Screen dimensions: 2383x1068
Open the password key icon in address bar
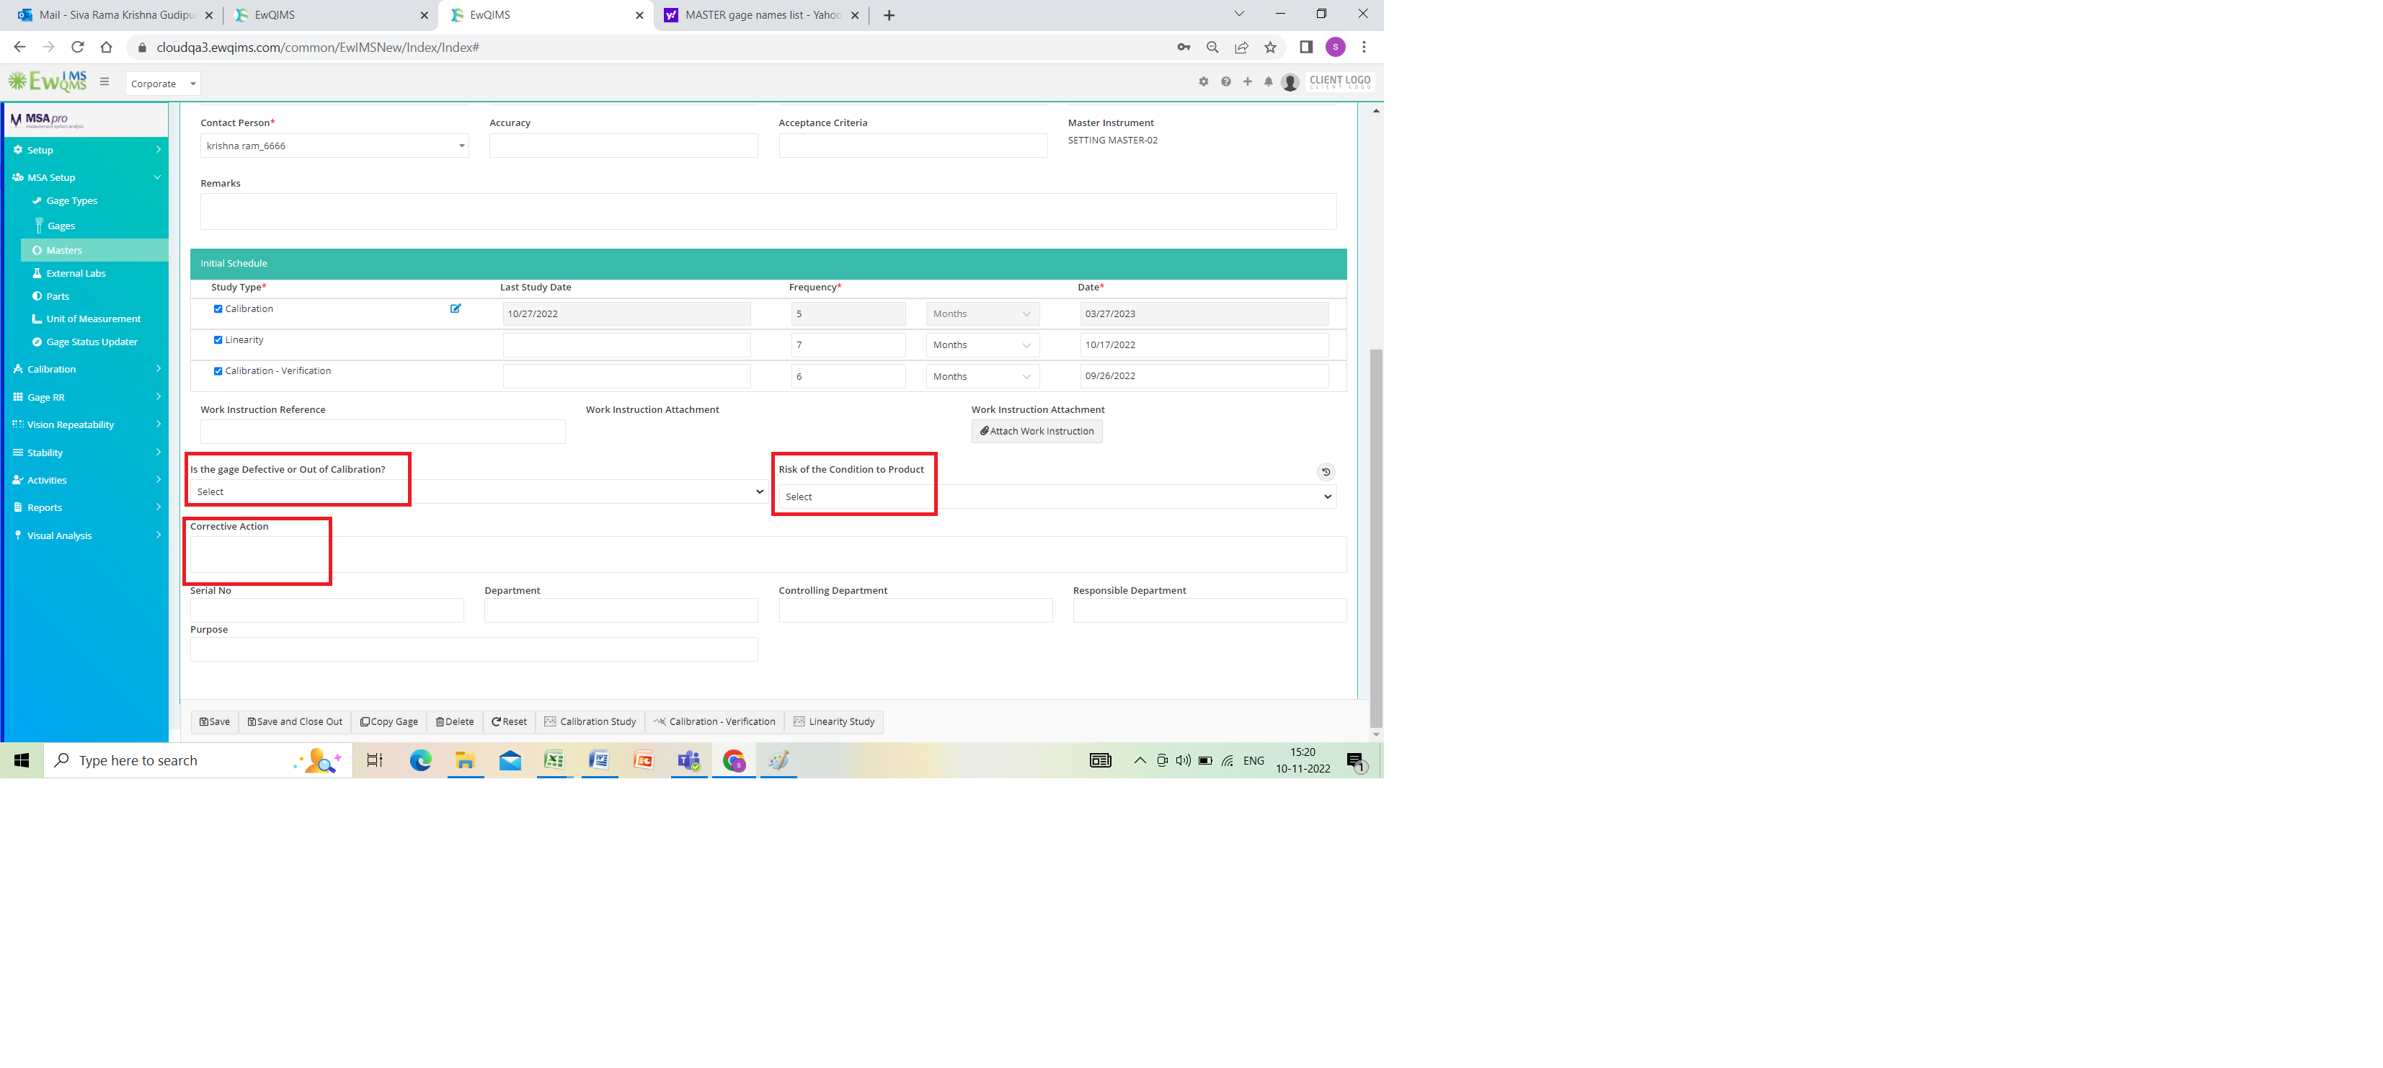click(x=1183, y=47)
